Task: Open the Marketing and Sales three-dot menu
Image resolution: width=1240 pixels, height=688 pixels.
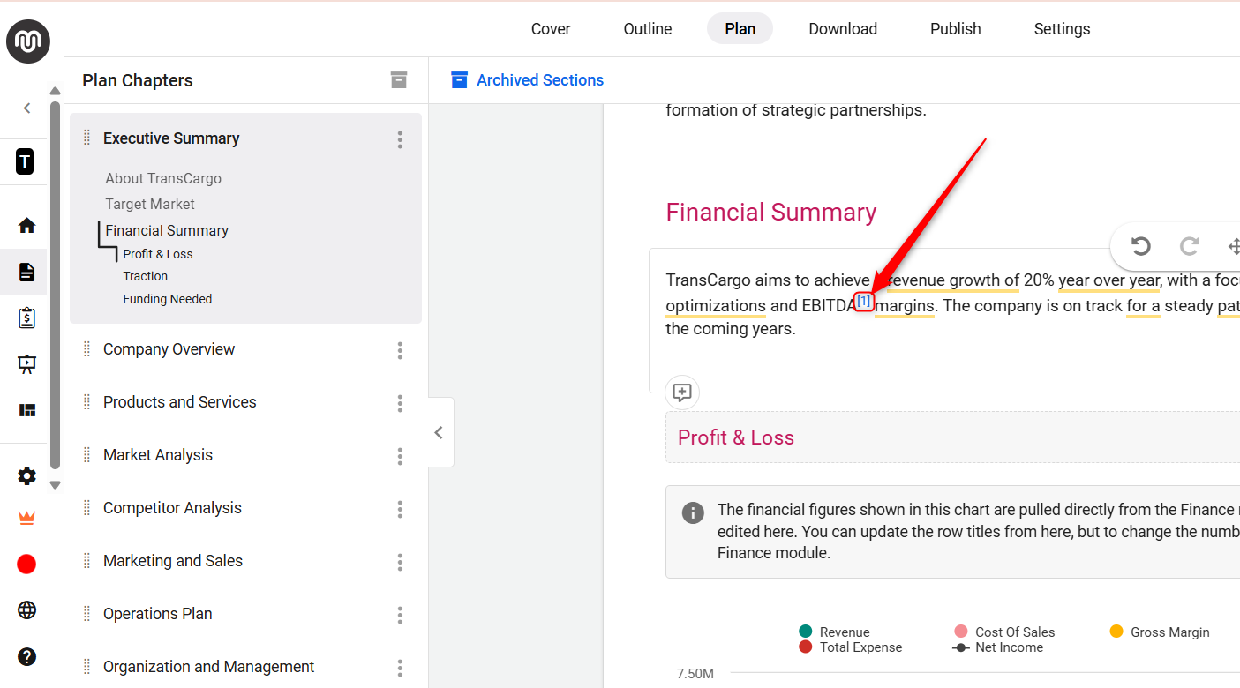Action: (x=400, y=562)
